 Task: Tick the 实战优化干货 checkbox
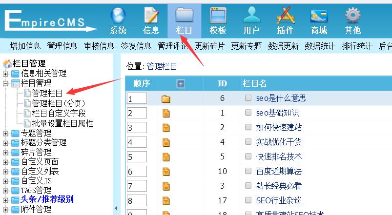pos(248,141)
